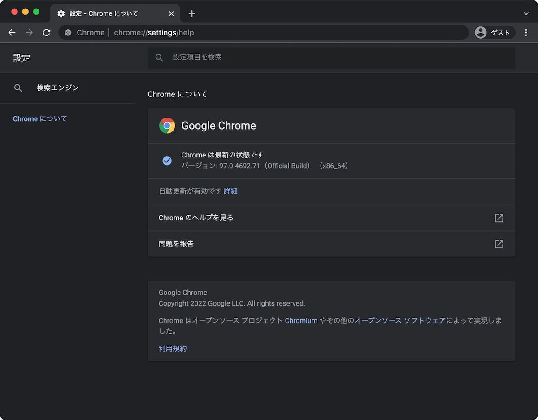538x420 pixels.
Task: Open the 利用規約 link
Action: 173,349
